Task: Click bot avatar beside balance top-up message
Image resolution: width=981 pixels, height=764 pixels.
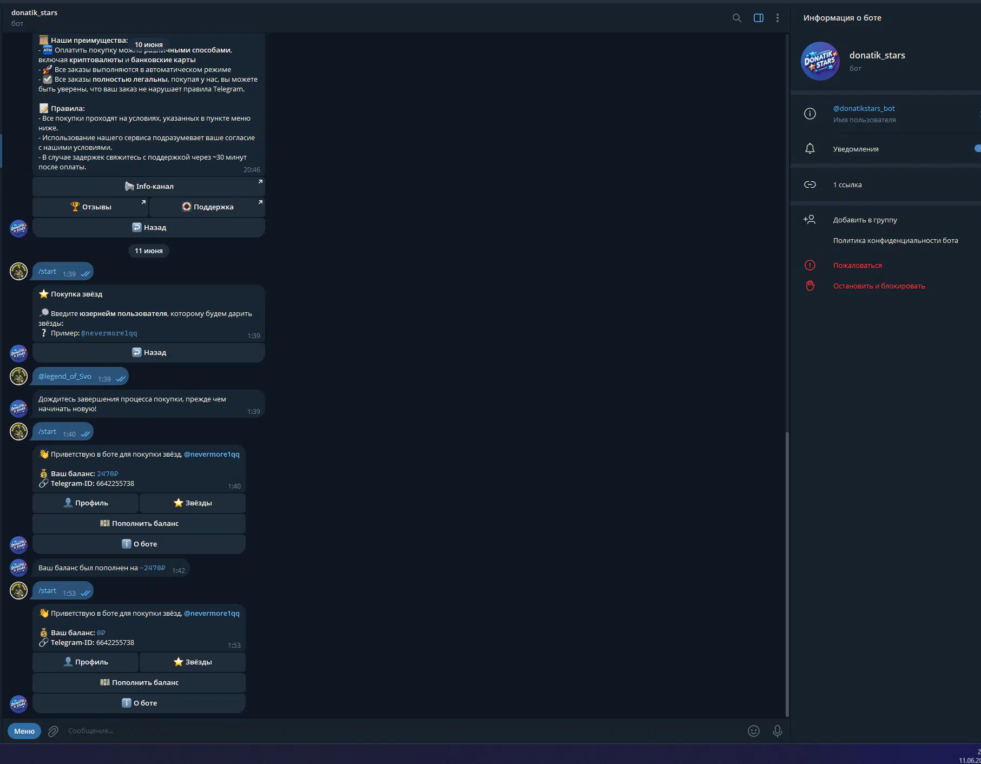Action: [19, 567]
